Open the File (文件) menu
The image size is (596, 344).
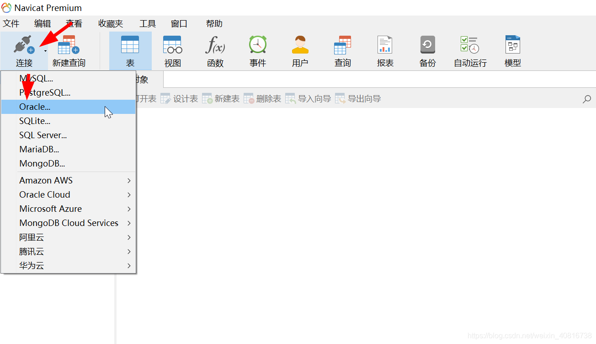(x=11, y=24)
